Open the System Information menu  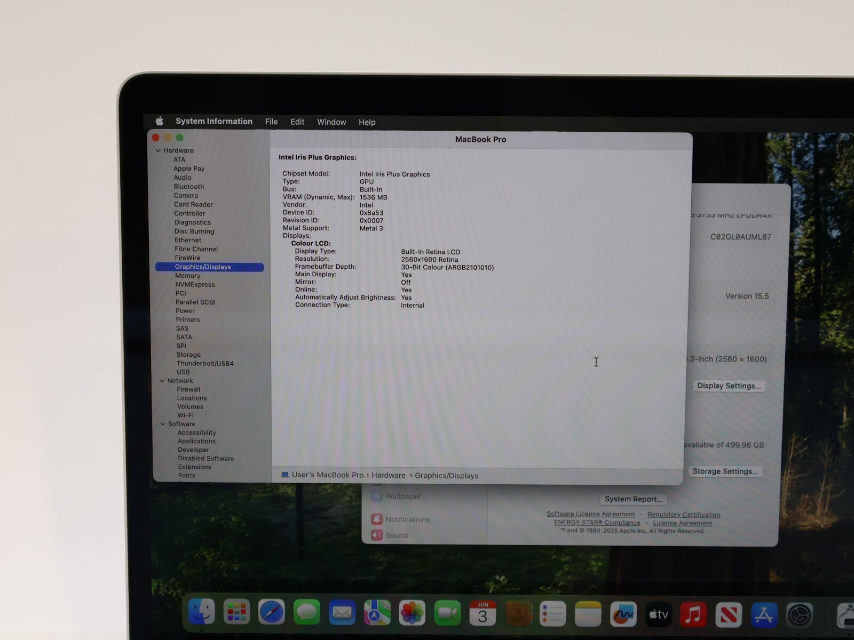[x=214, y=121]
